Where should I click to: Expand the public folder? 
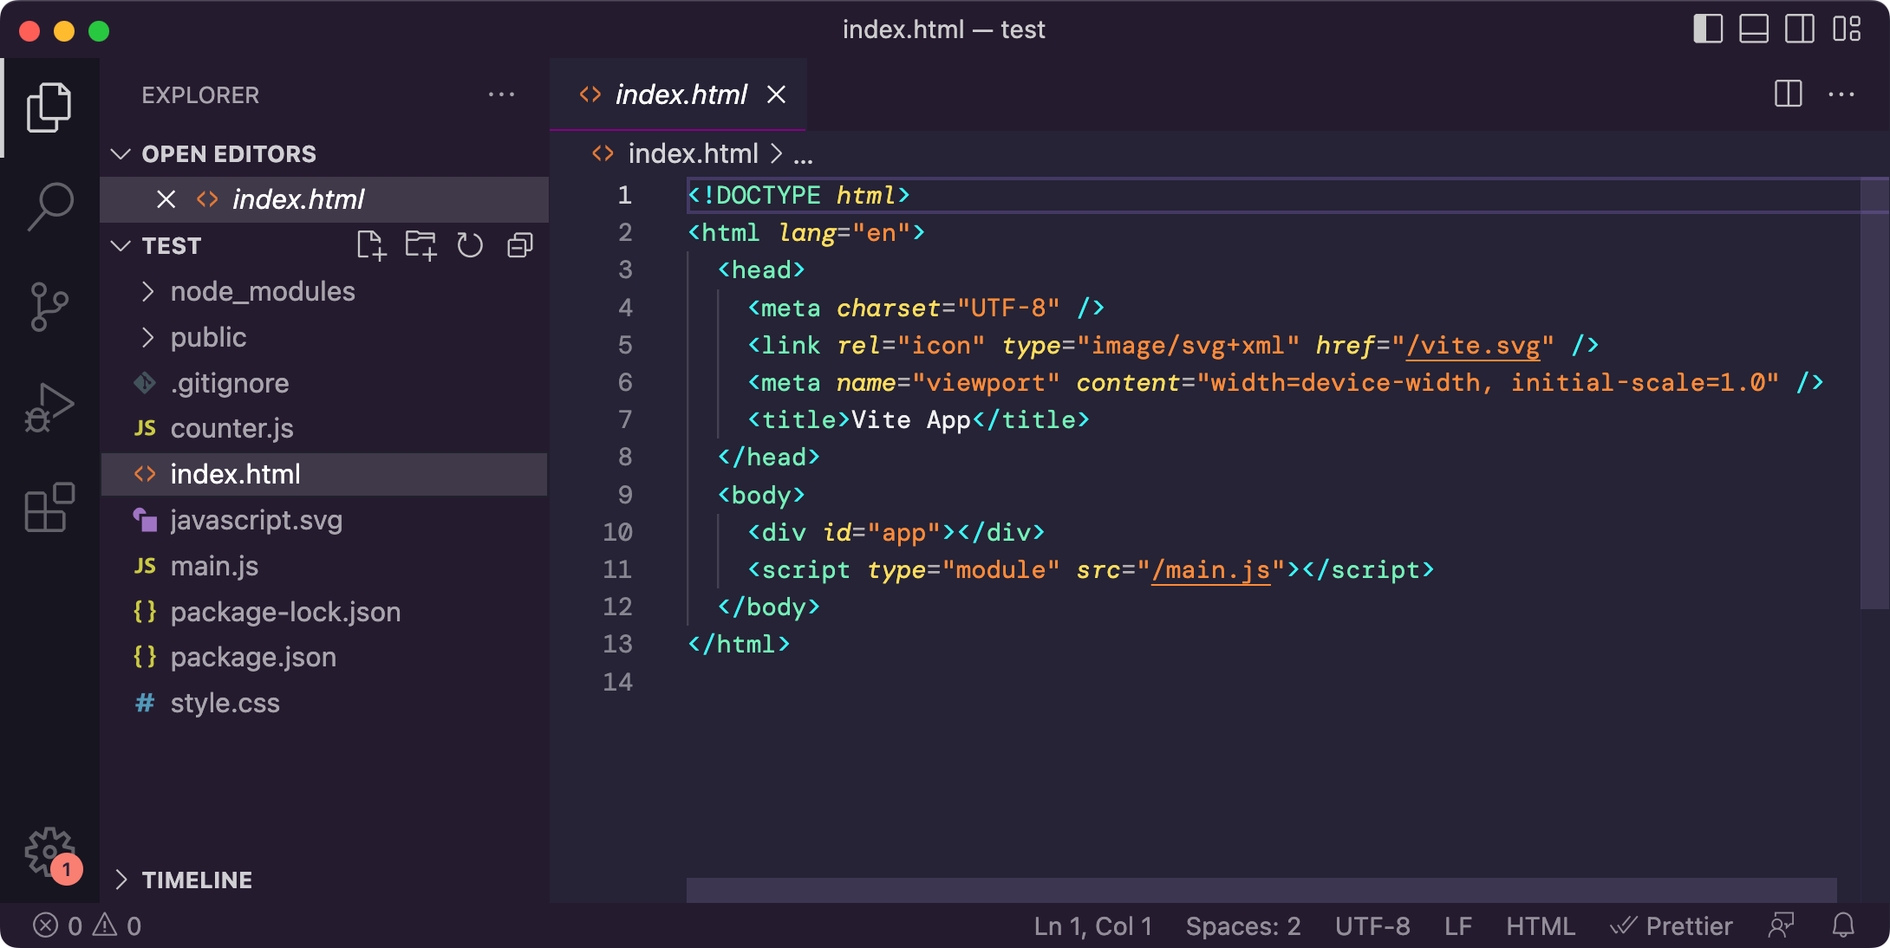(x=208, y=338)
